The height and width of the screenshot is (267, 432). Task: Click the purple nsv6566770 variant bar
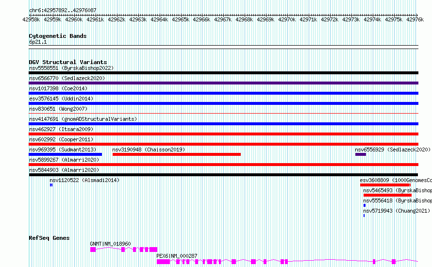[x=223, y=83]
